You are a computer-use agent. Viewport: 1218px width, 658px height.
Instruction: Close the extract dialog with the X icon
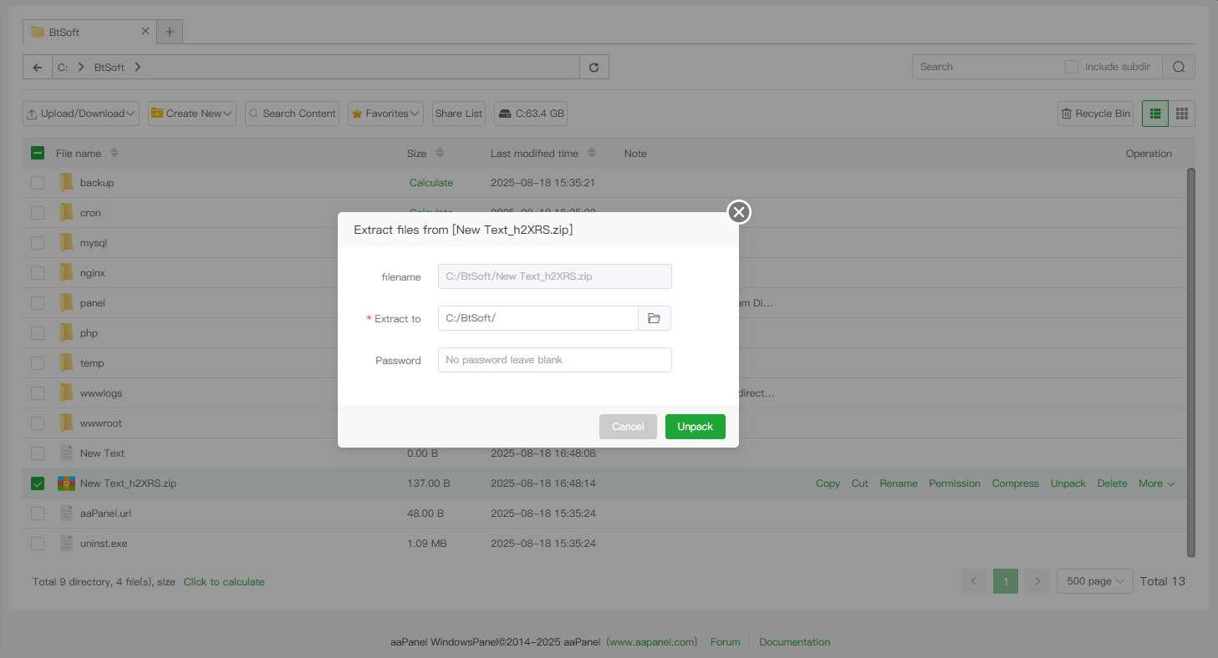738,212
